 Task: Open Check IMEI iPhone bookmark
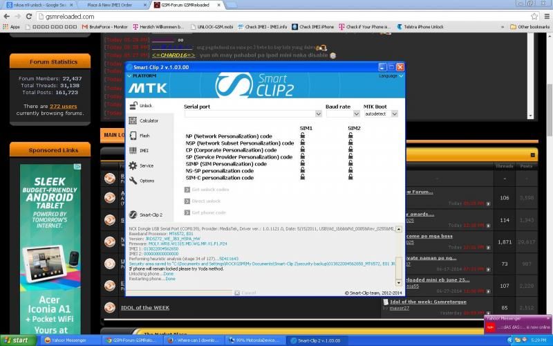pyautogui.click(x=313, y=27)
